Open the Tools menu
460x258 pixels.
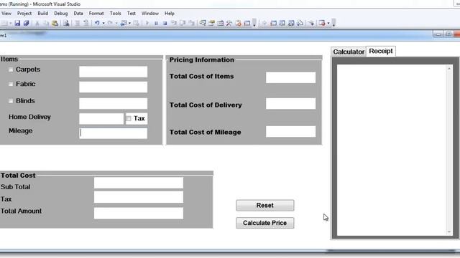click(115, 14)
